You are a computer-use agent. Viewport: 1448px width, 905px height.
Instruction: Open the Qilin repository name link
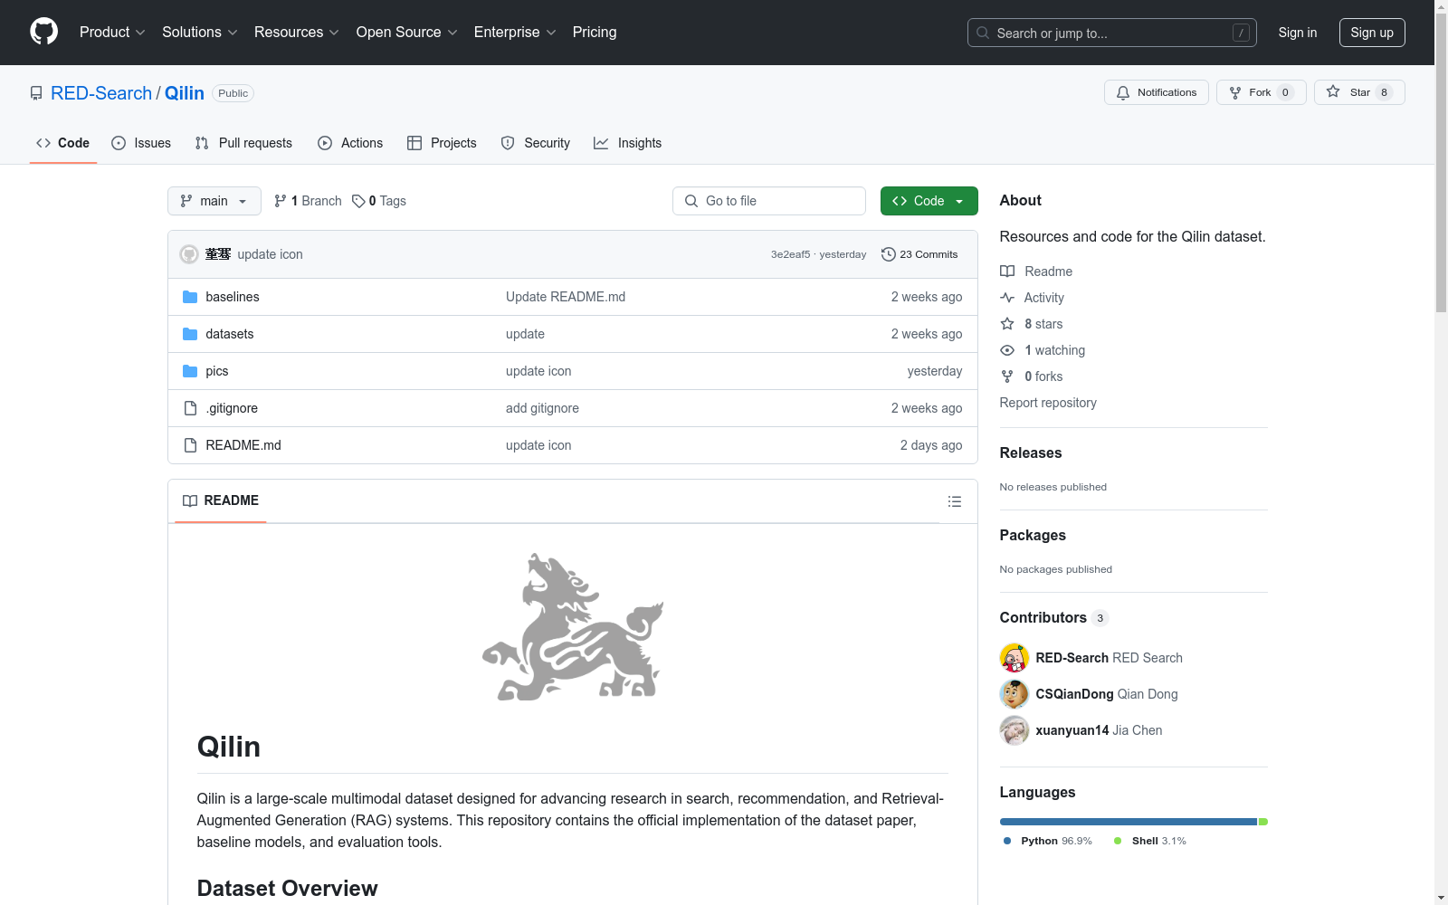click(185, 93)
